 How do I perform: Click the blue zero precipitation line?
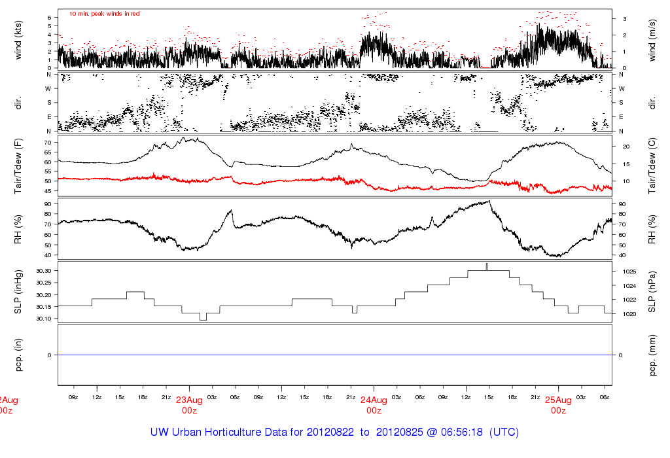[x=334, y=355]
